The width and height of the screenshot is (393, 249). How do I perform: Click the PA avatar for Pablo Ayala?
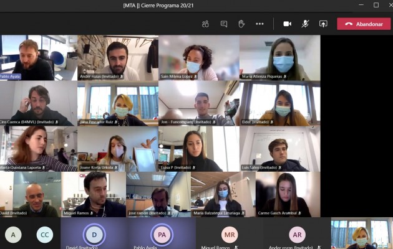(162, 235)
